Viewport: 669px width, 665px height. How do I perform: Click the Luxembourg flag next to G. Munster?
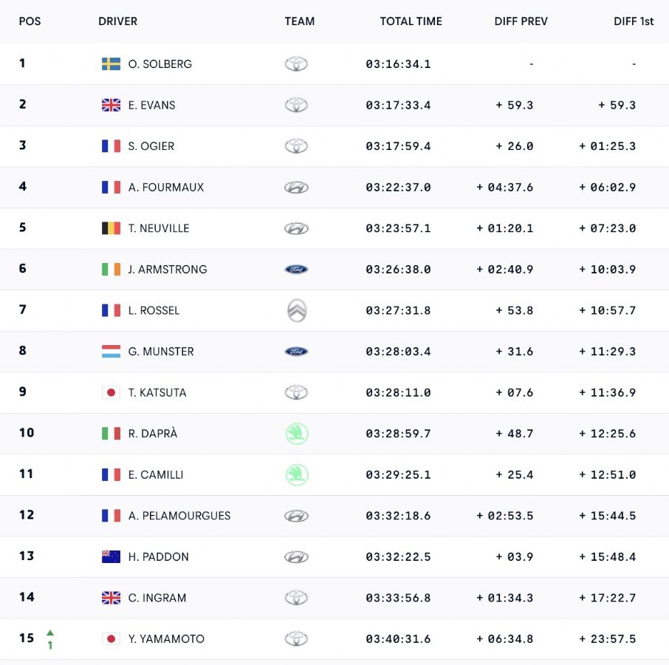coord(111,351)
